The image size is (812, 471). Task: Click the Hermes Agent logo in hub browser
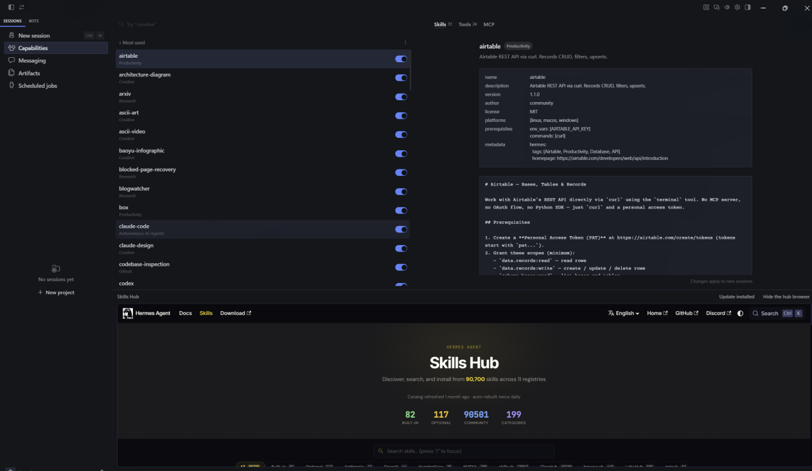click(128, 313)
